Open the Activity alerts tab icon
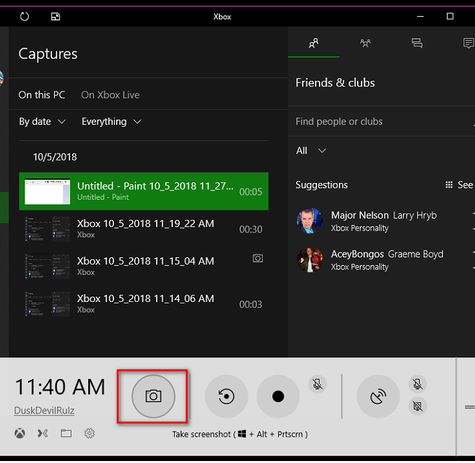The width and height of the screenshot is (475, 463). (468, 43)
